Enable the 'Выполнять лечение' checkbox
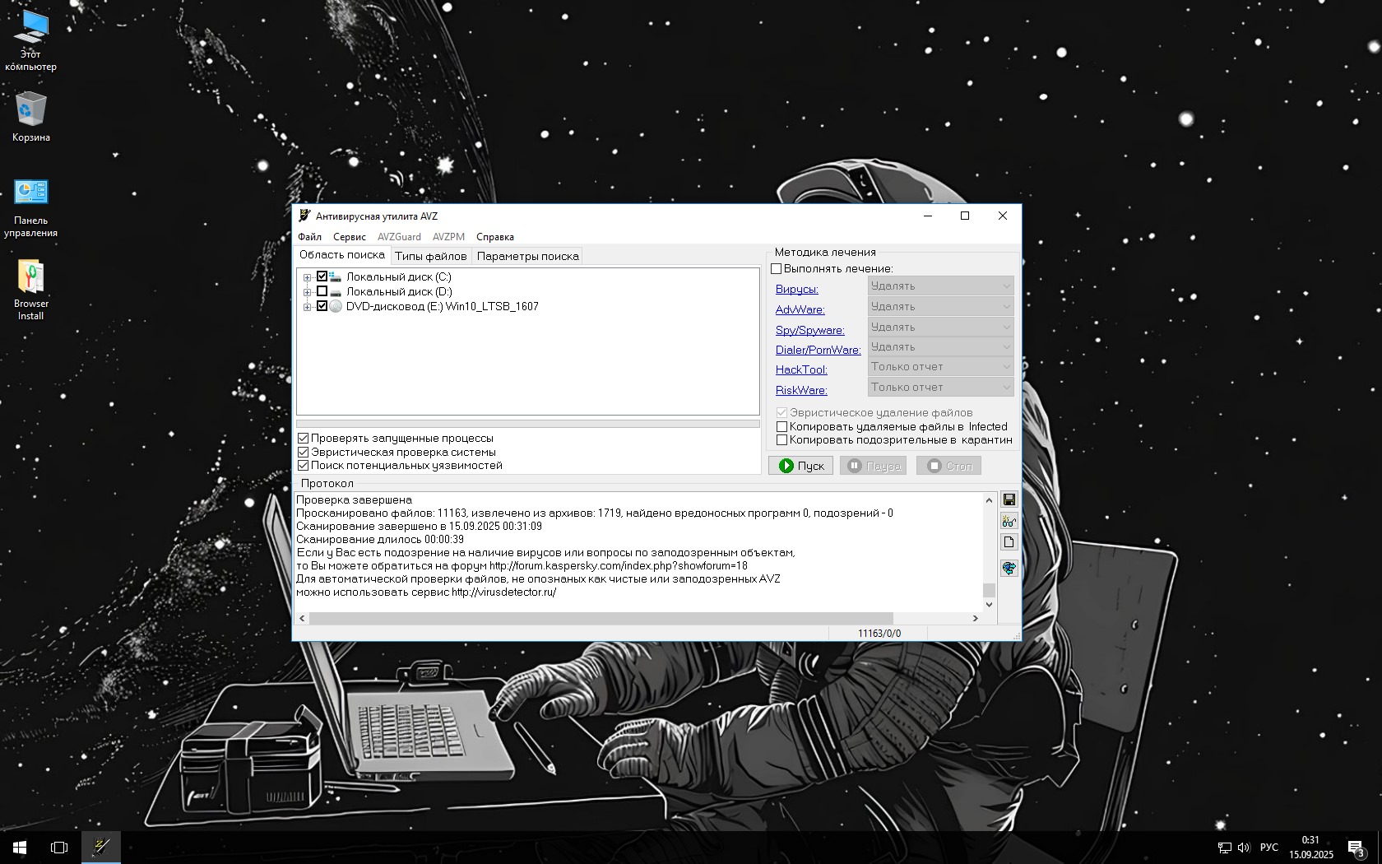This screenshot has width=1382, height=864. click(x=776, y=269)
